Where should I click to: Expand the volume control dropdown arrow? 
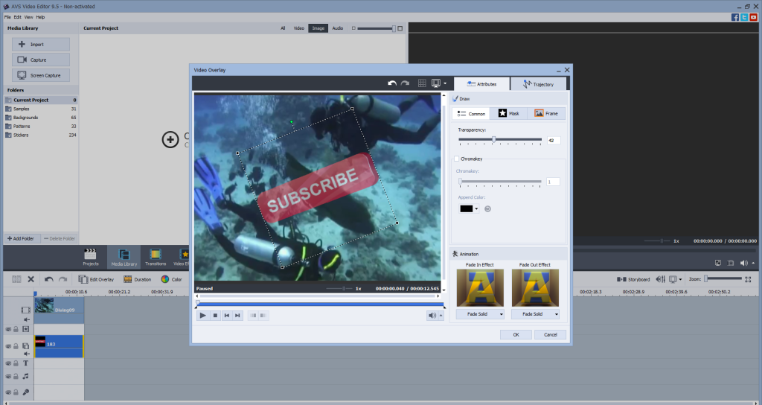click(x=441, y=316)
